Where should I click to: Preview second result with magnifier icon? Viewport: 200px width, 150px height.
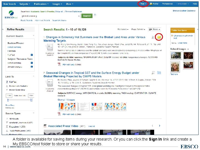click(x=153, y=73)
